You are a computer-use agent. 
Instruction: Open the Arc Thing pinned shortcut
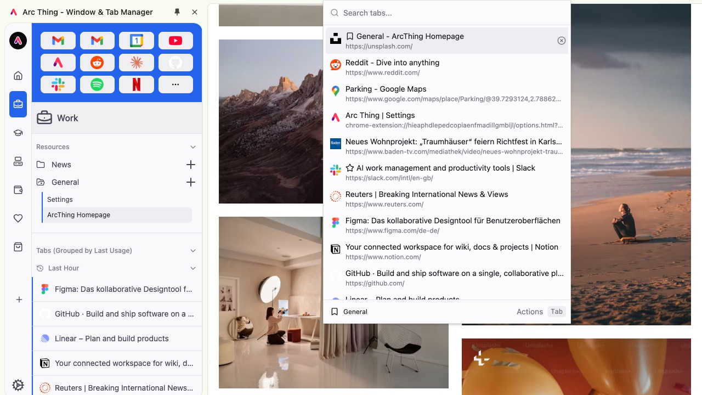tap(58, 63)
